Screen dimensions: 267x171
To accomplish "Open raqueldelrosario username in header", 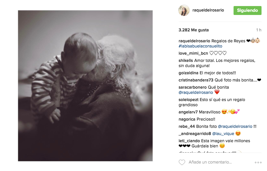I will pos(208,10).
